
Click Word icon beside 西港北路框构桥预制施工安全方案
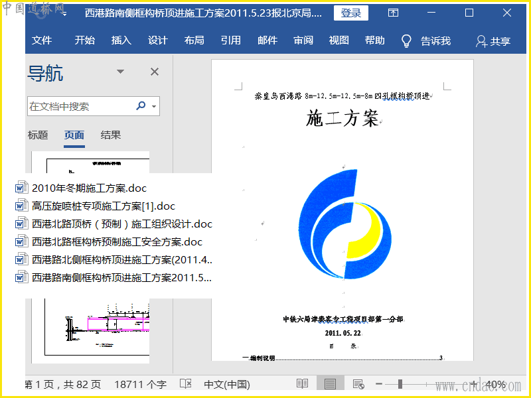(21, 241)
